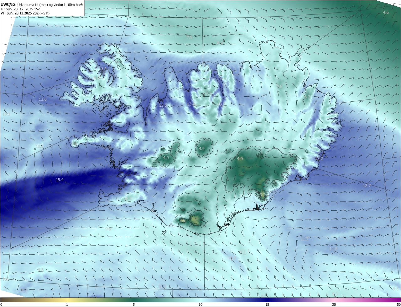Click the color scale tick label 15

pyautogui.click(x=267, y=305)
